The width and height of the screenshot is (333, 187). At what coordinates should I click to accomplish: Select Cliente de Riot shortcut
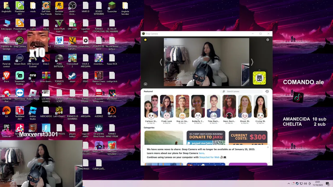pyautogui.click(x=7, y=96)
